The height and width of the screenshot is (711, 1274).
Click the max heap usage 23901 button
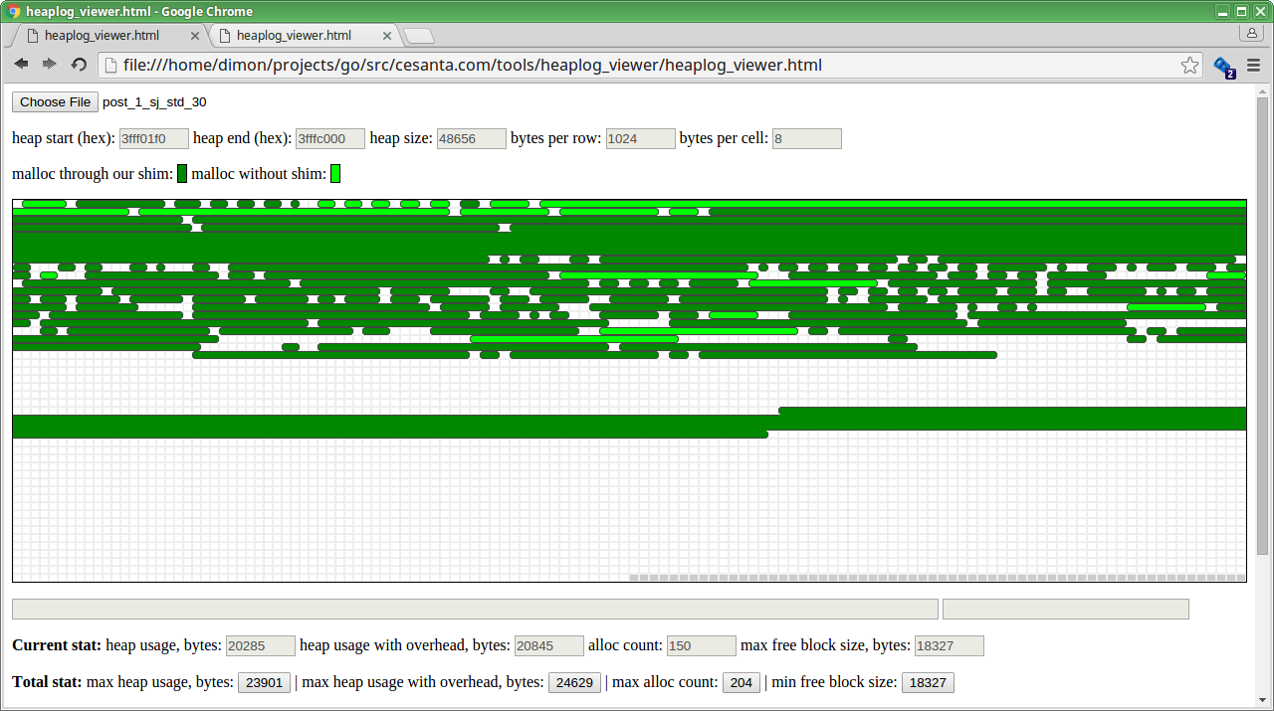tap(264, 683)
